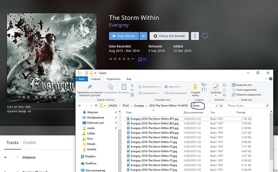Viewport: 278px width, 172px height.
Task: Click the Вставить clipboard icon
Action: point(124,89)
